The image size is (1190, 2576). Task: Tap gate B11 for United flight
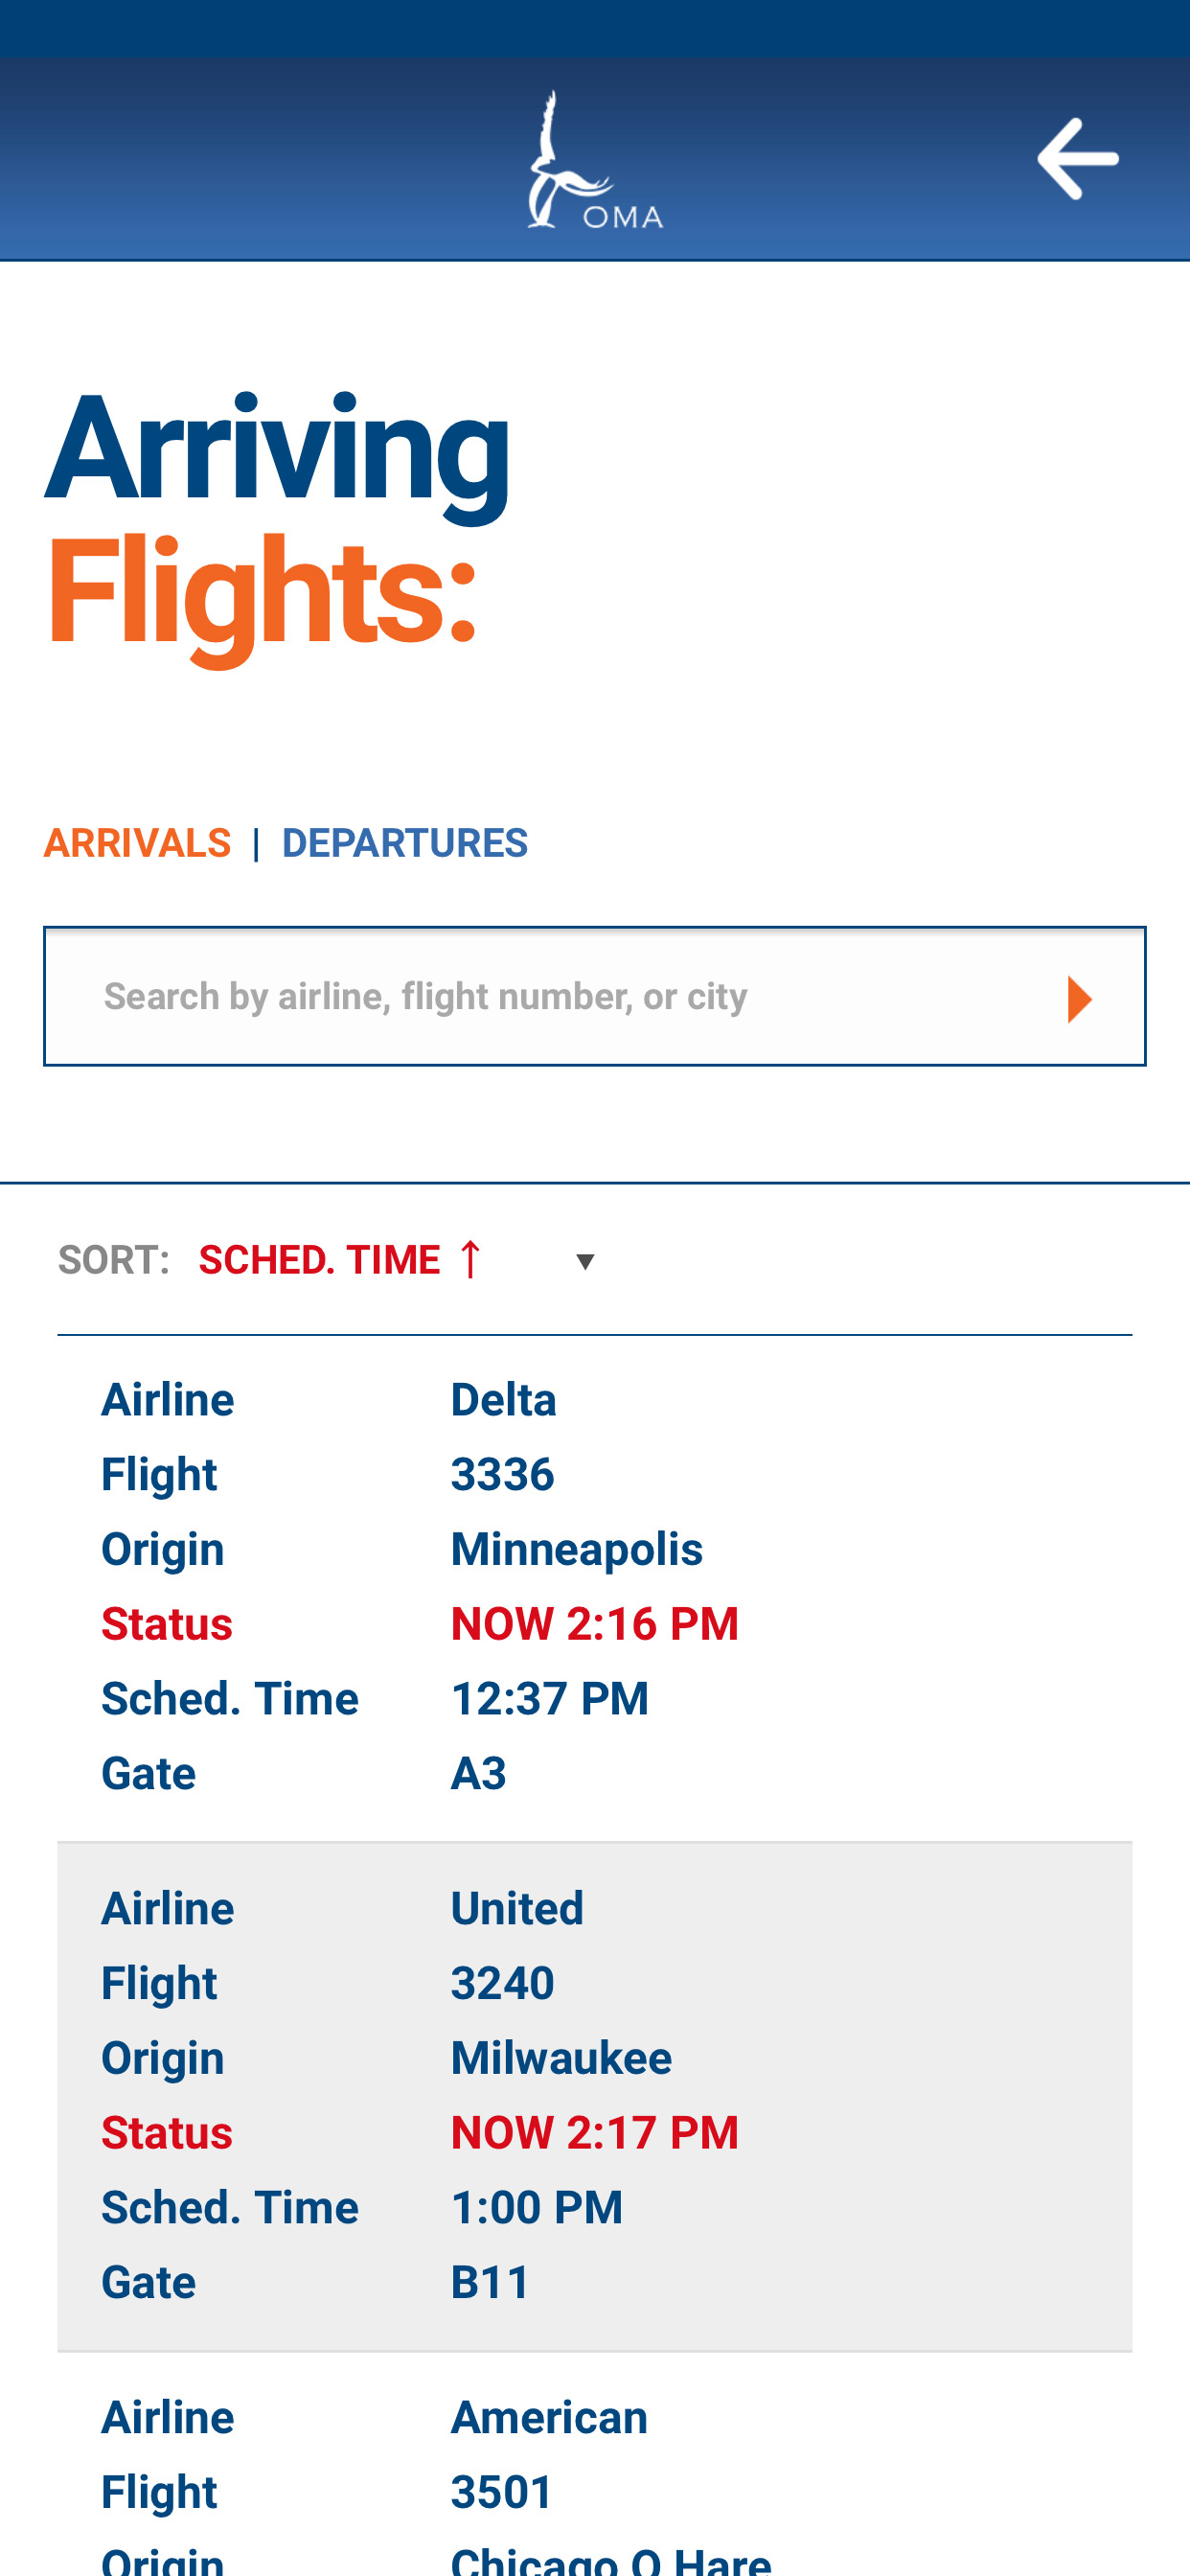click(489, 2282)
